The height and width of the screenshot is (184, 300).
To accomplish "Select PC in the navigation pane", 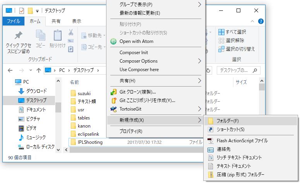I will pos(22,82).
